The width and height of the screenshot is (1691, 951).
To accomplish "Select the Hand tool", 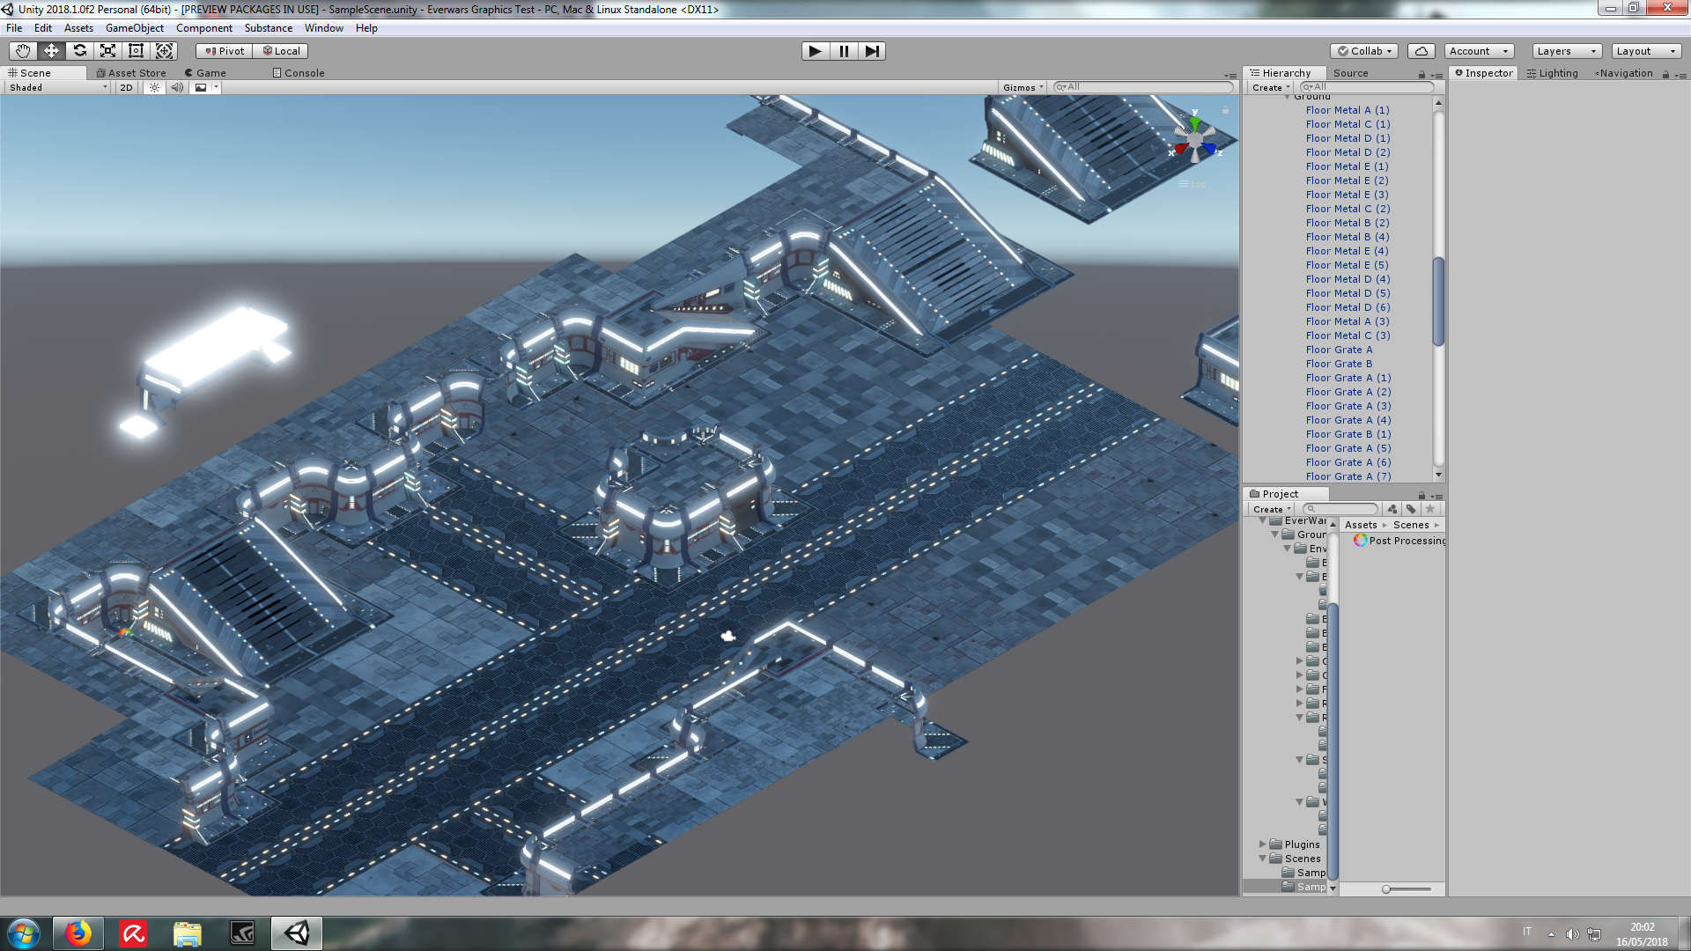I will pos(23,51).
